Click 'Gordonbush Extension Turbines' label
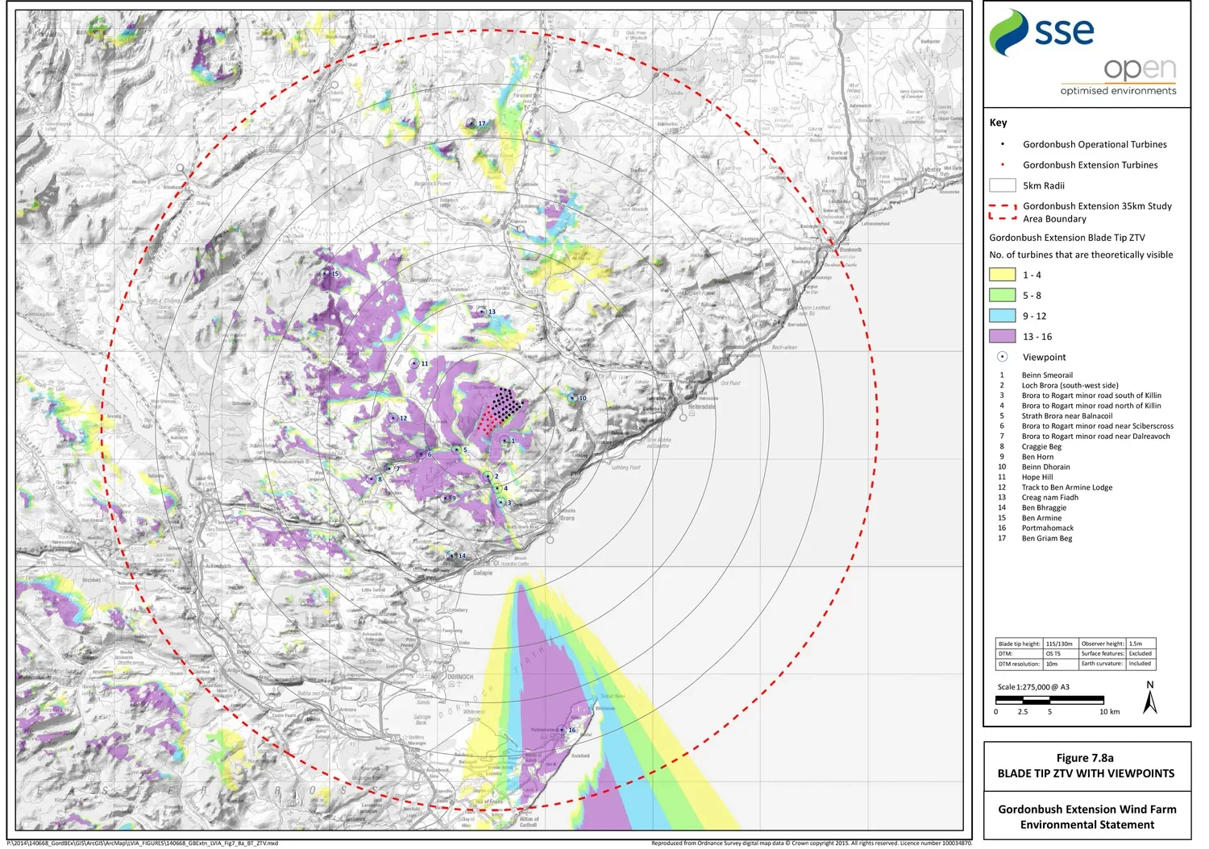The width and height of the screenshot is (1209, 849). 1090,165
